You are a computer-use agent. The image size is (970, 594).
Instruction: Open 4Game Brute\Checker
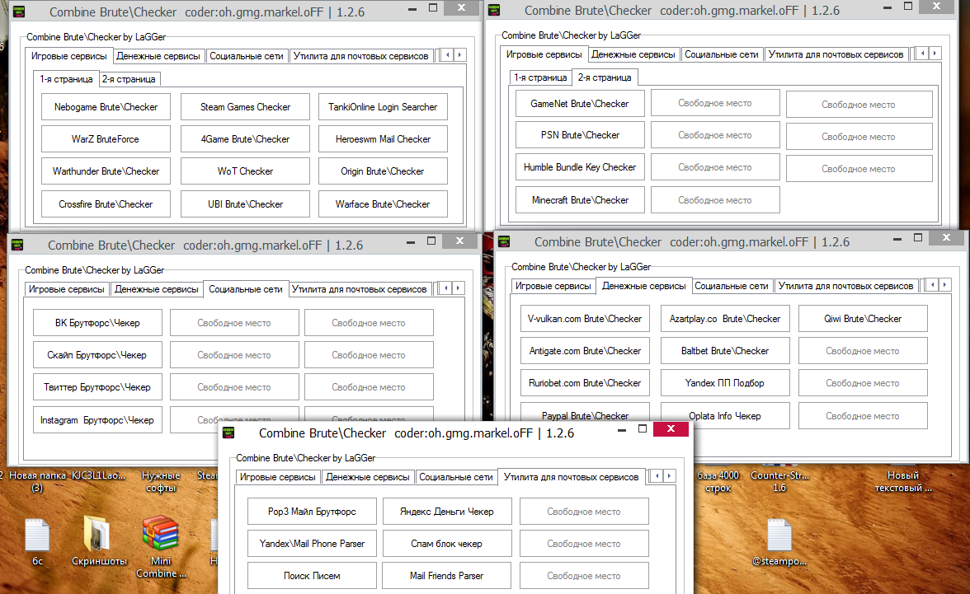click(245, 139)
